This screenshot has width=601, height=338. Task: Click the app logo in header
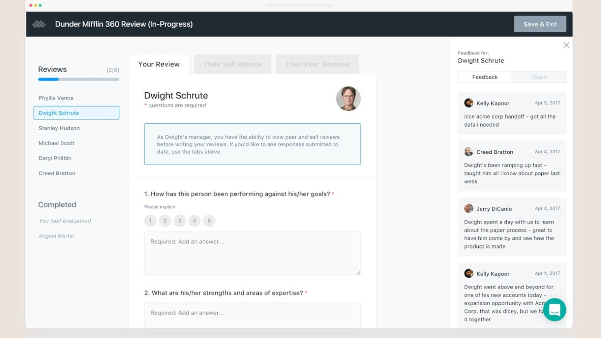(x=39, y=24)
